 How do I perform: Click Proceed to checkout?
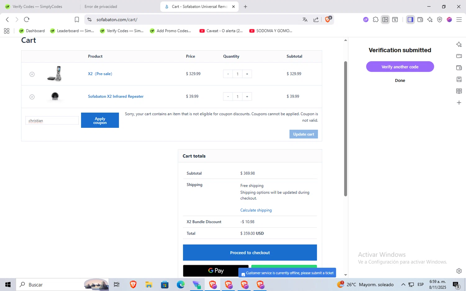(250, 253)
